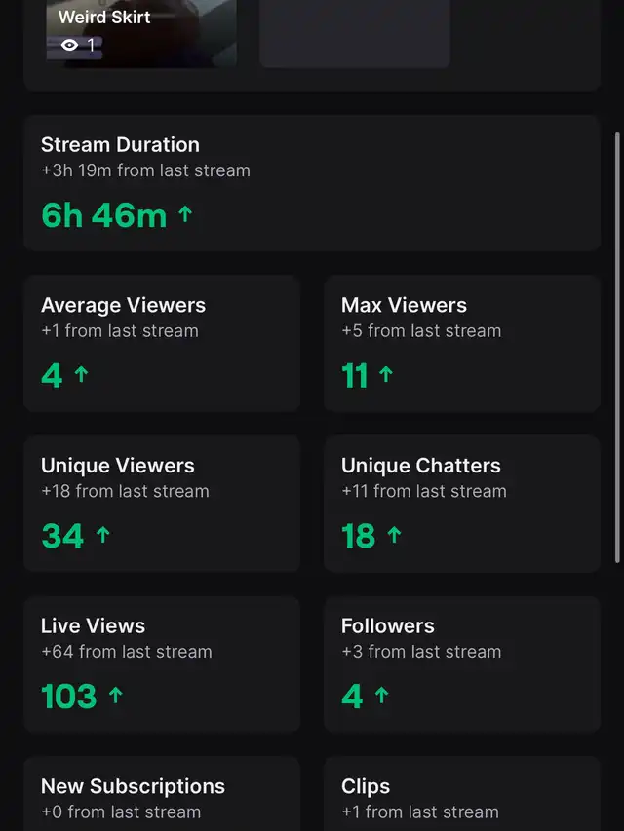Click the up arrow next to Unique Viewers 34
The image size is (624, 831).
tap(103, 535)
